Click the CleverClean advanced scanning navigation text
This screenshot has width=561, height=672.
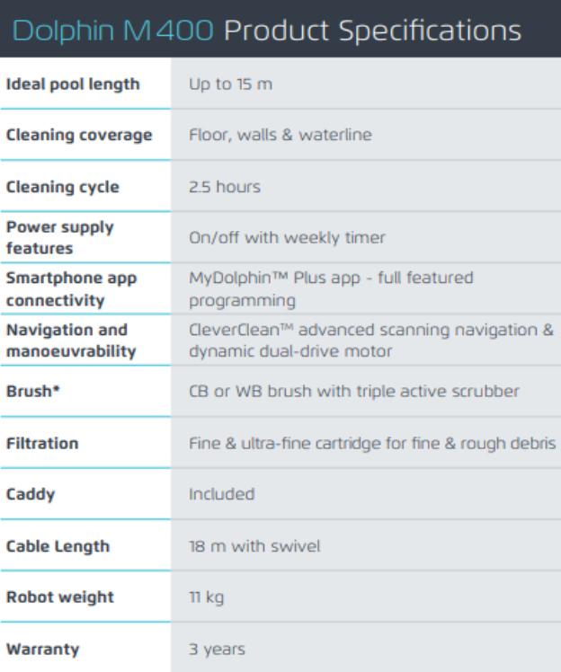[370, 340]
